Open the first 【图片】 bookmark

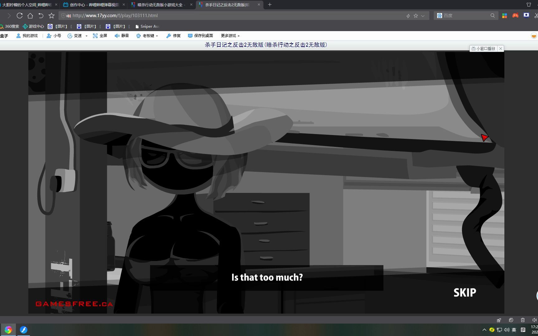(58, 26)
